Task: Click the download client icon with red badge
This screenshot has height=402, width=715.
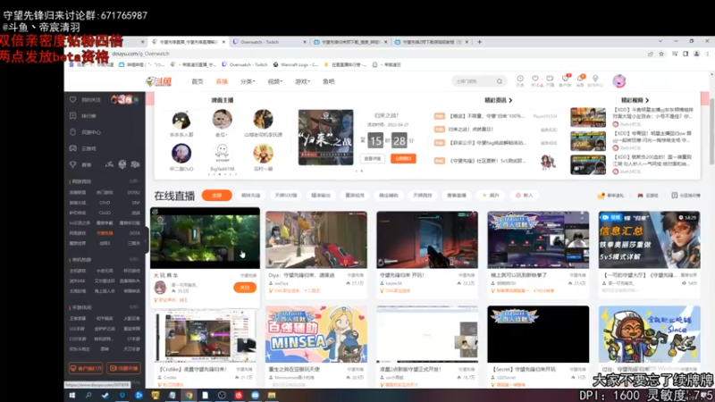Action: click(x=565, y=79)
